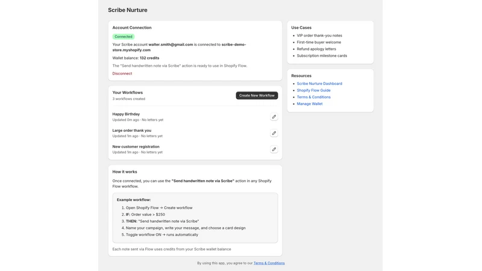Click First-time buyer welcome item
The image size is (482, 271).
click(319, 42)
